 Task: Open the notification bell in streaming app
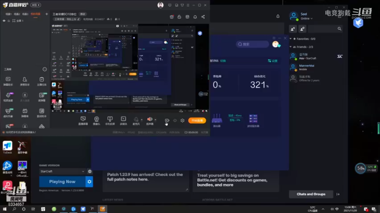[195, 17]
